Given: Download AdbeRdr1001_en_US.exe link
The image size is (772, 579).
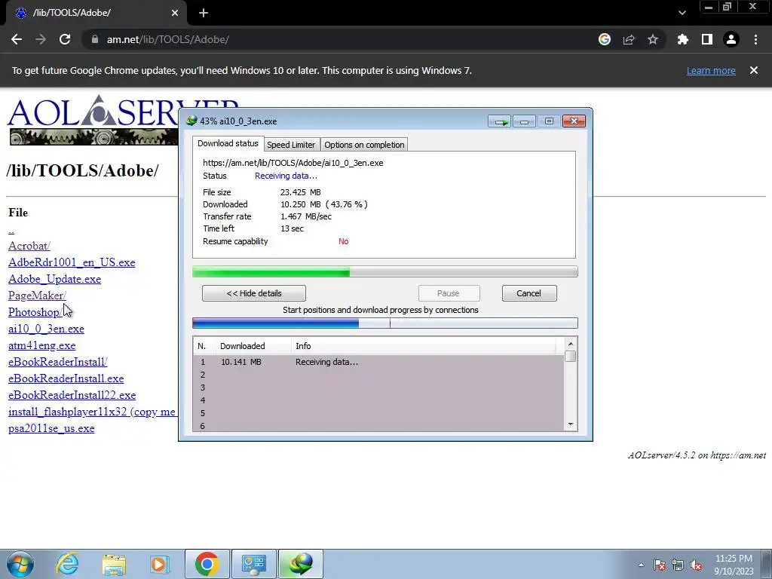Looking at the screenshot, I should pos(72,262).
